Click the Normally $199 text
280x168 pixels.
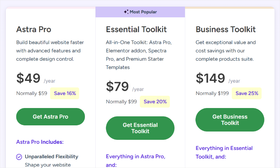pos(212,93)
